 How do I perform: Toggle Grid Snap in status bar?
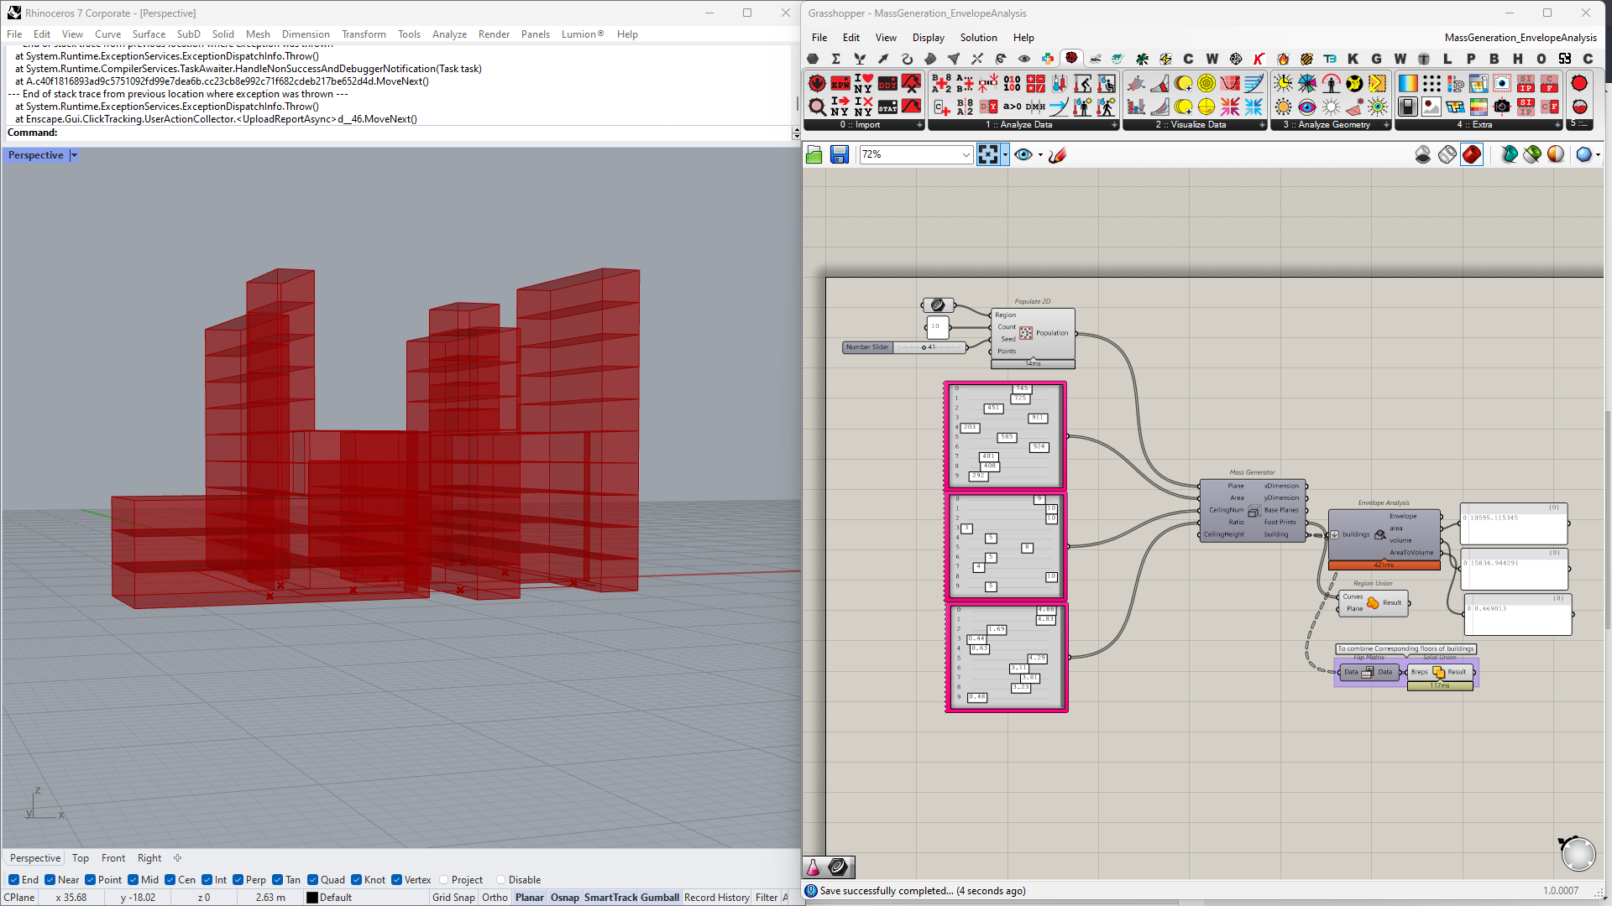pyautogui.click(x=453, y=898)
